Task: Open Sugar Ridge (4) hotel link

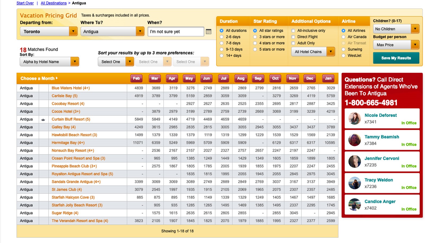Action: [x=65, y=213]
